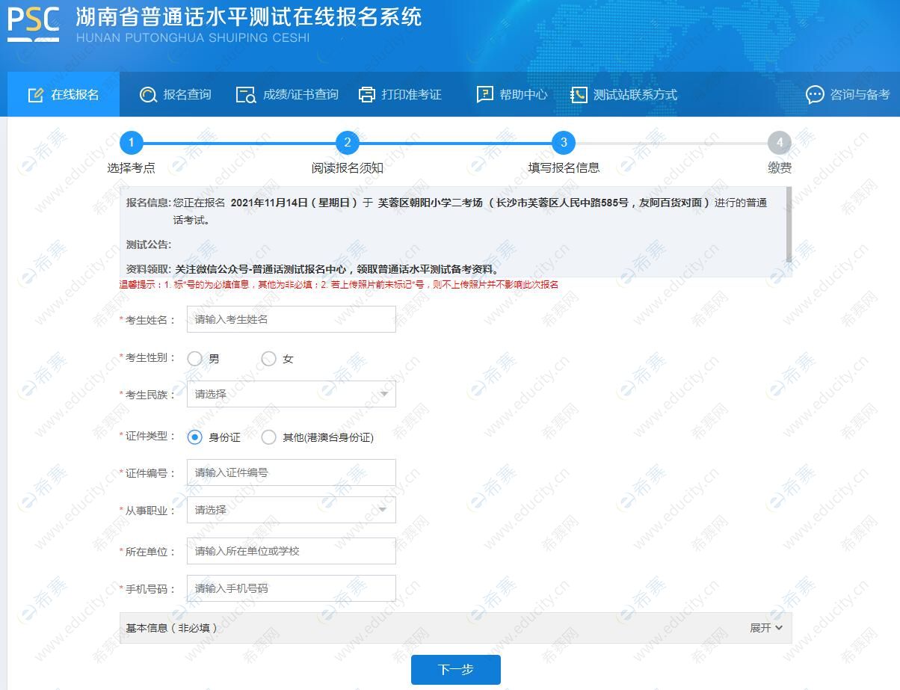Click the 考生姓名 input field

tap(291, 318)
